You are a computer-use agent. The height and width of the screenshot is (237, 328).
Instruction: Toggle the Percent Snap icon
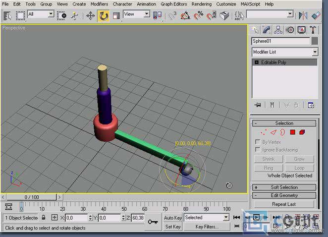click(x=198, y=16)
